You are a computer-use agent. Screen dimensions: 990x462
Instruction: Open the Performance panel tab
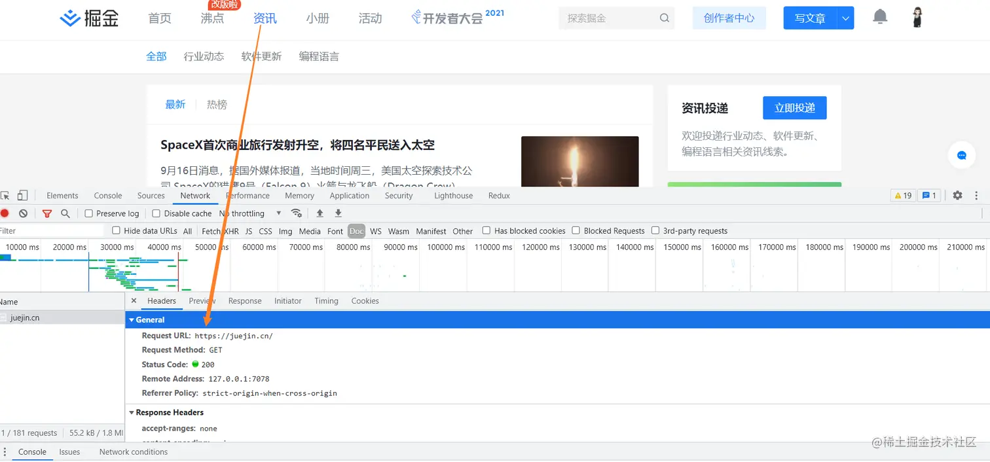[247, 196]
